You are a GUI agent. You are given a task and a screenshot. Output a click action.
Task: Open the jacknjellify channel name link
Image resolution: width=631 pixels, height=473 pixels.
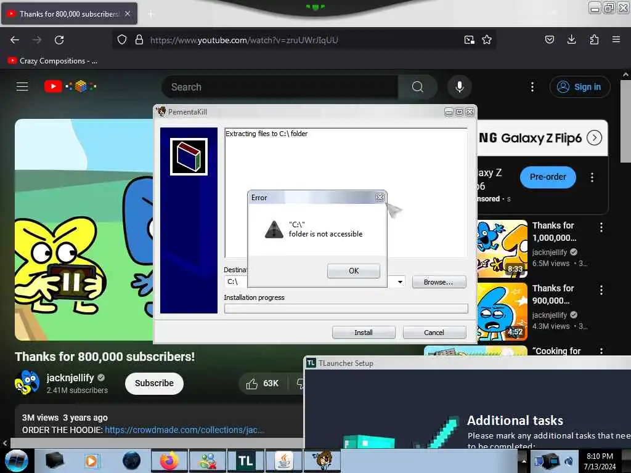click(x=70, y=378)
